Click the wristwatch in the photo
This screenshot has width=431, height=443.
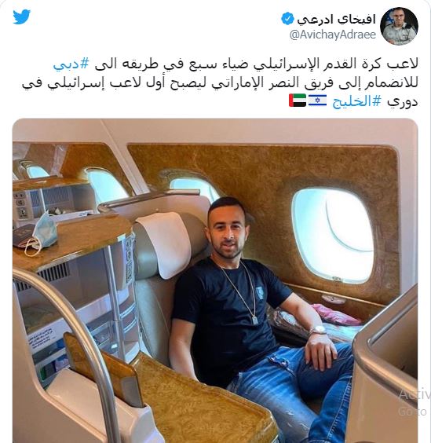(x=319, y=330)
